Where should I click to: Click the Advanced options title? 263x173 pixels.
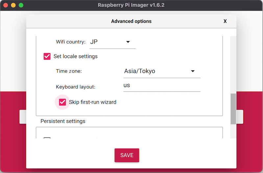131,21
